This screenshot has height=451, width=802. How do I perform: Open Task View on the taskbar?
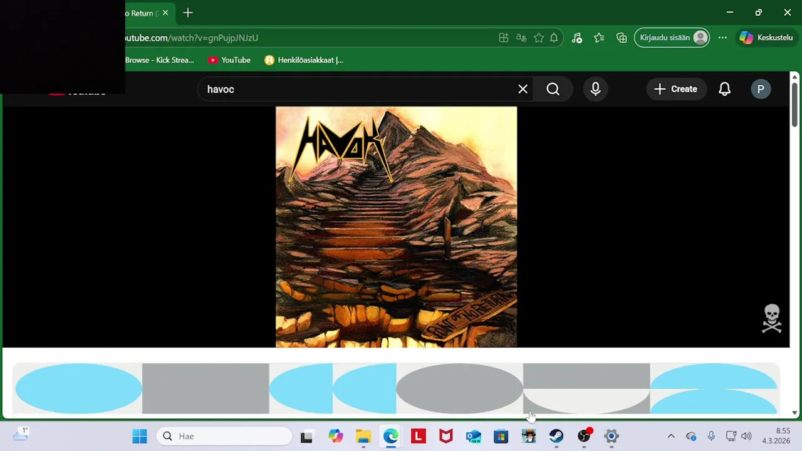pos(306,436)
